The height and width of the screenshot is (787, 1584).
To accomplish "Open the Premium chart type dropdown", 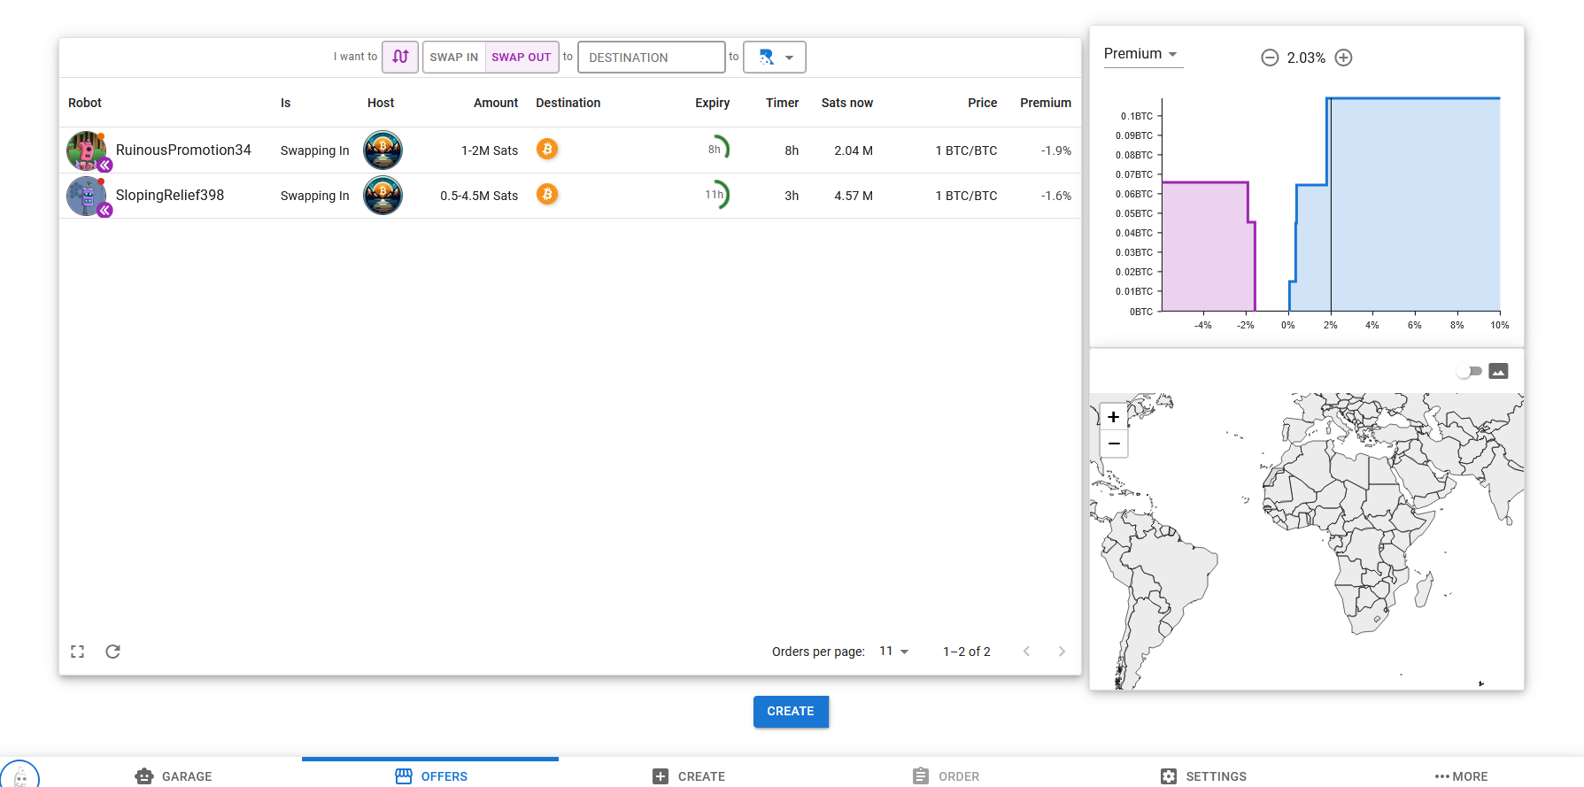I will (x=1143, y=54).
